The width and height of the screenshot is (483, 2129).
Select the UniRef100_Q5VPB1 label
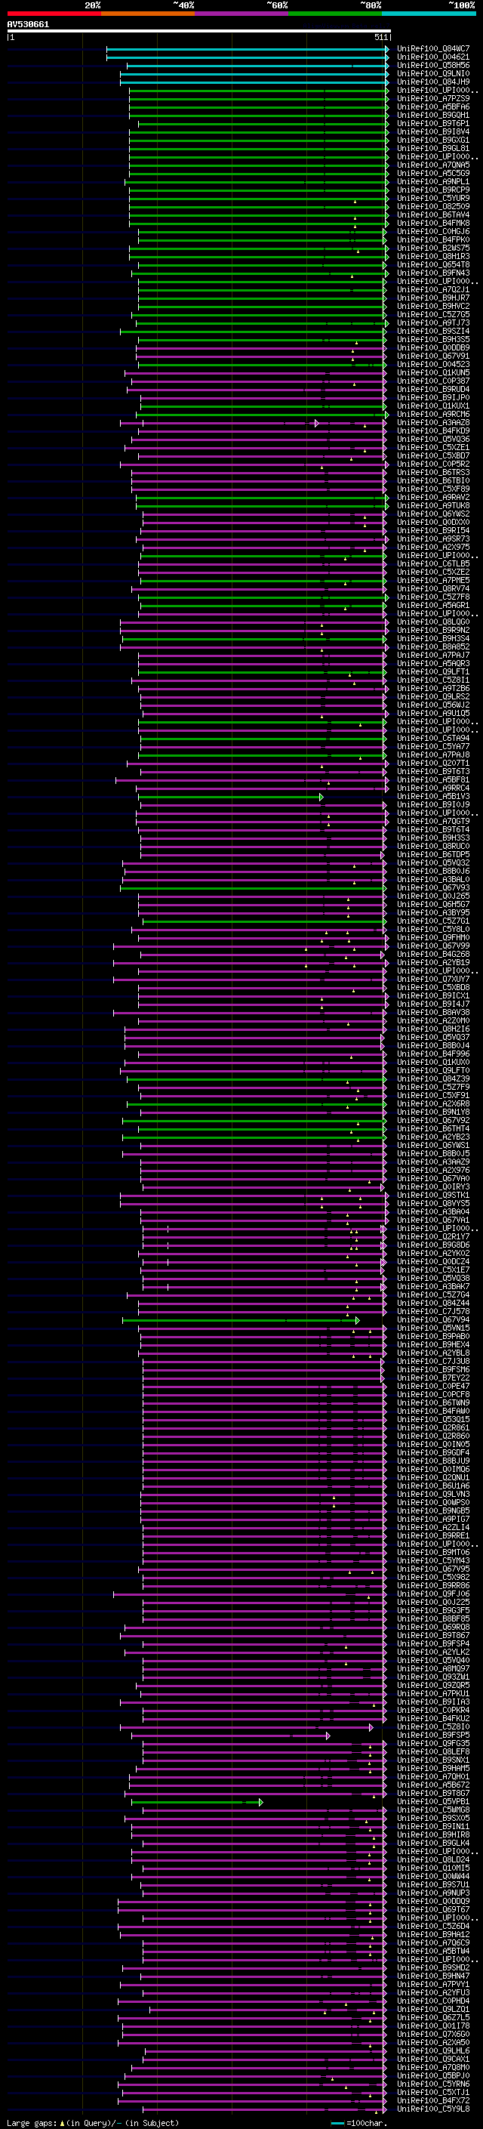433,1802
